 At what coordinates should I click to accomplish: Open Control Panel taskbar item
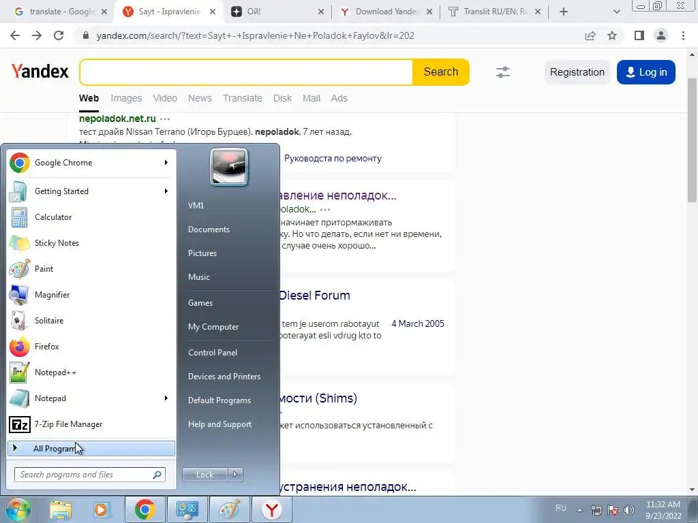pyautogui.click(x=187, y=509)
